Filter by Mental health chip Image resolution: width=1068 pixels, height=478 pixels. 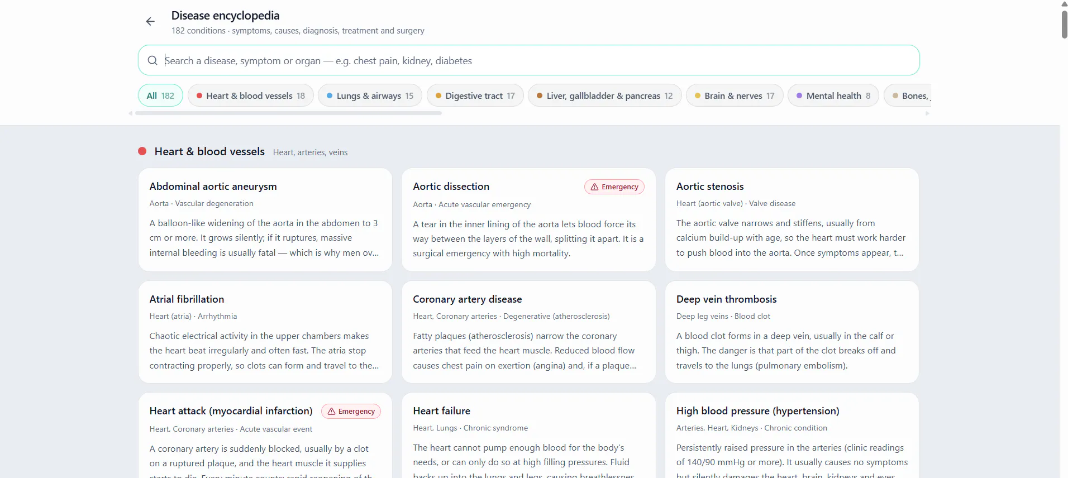coord(833,95)
